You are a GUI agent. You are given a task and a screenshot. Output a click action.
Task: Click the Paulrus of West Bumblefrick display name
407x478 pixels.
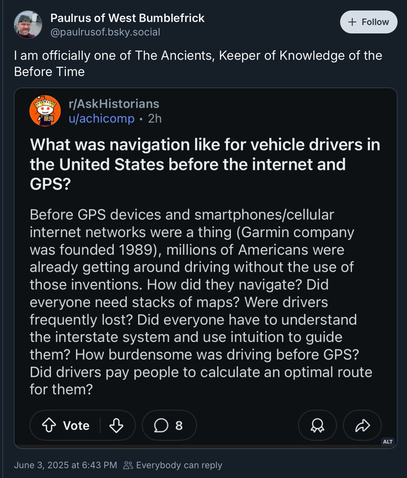pos(127,18)
